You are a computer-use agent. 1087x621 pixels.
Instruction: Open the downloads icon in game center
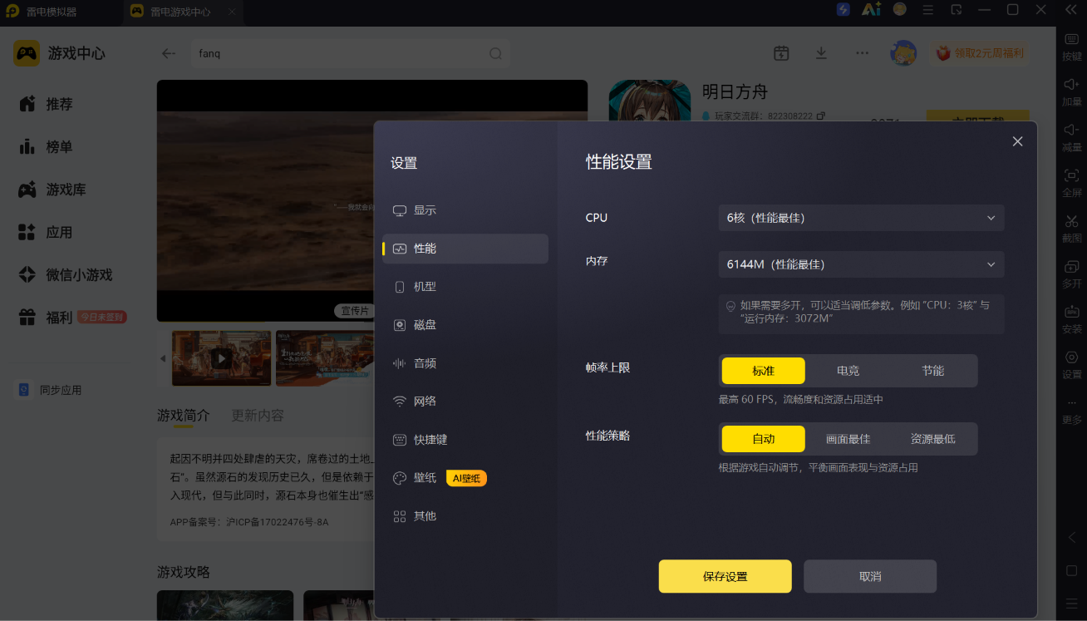click(821, 53)
